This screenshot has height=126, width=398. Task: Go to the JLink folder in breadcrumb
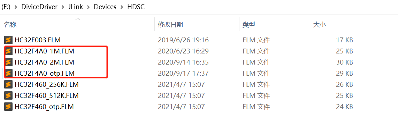point(76,7)
